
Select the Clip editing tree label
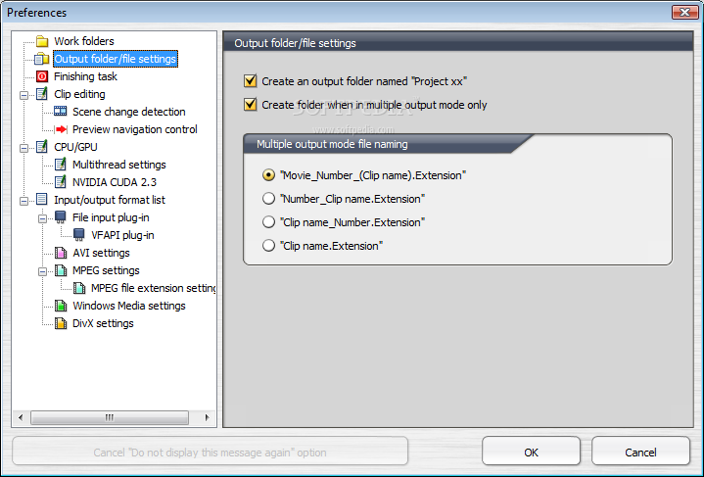pyautogui.click(x=79, y=94)
